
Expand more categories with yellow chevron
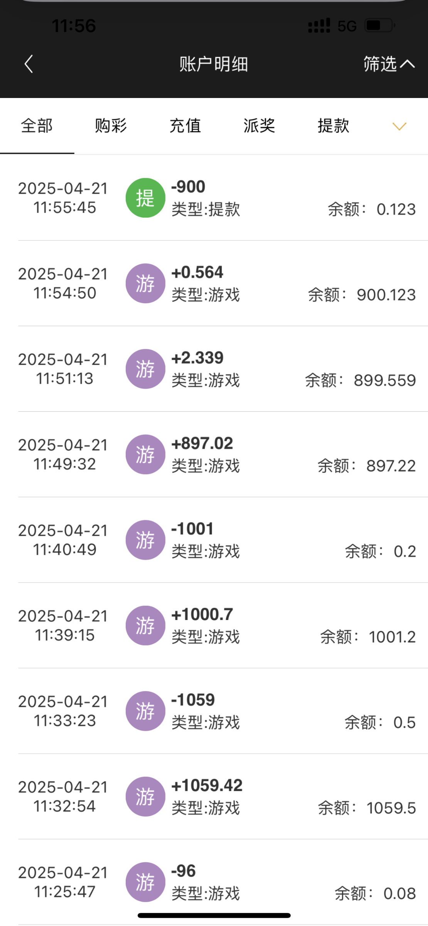tap(399, 126)
